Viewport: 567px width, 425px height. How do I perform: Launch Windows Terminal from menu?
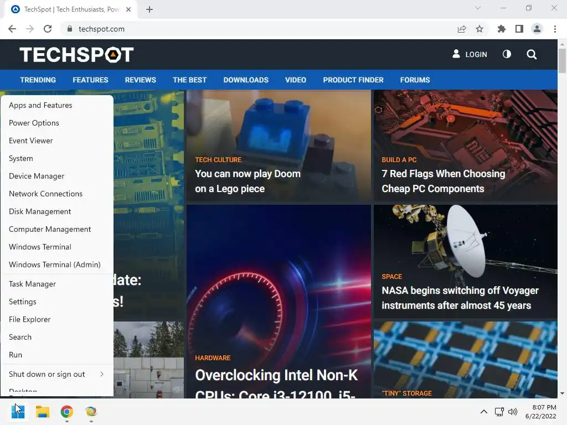pos(57,247)
